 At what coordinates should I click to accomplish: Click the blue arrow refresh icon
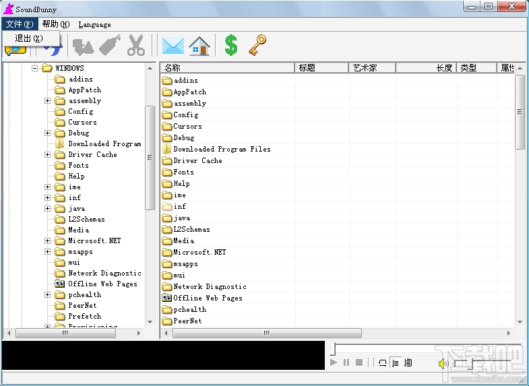(x=54, y=50)
